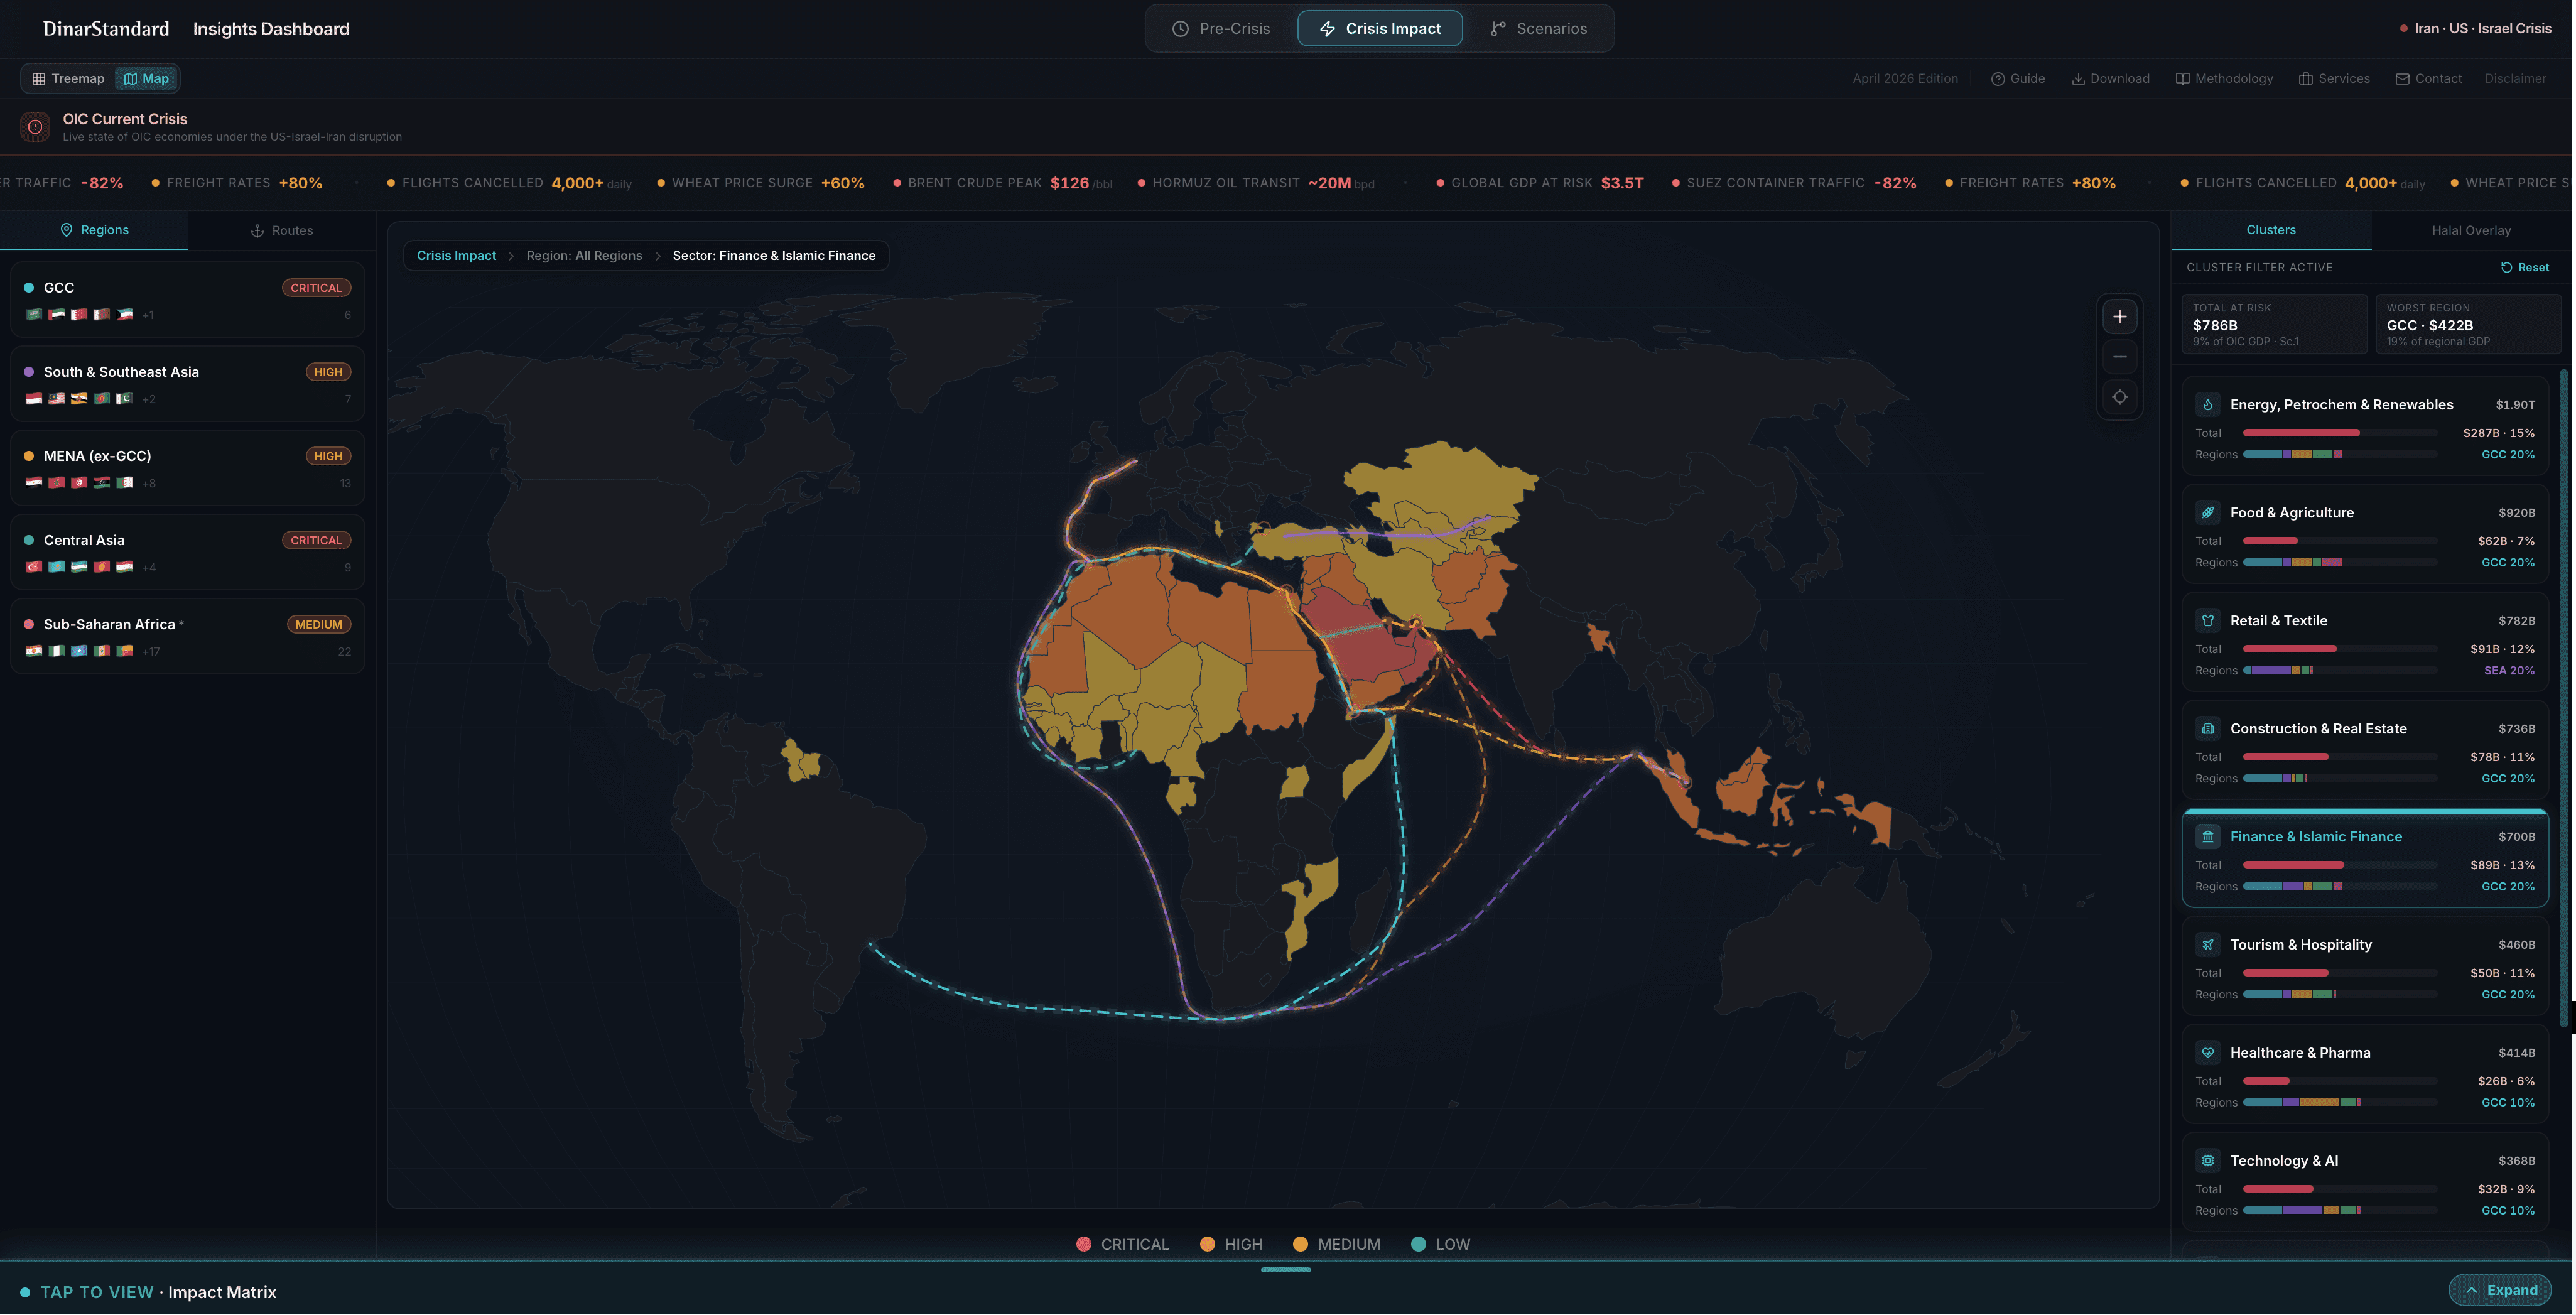The width and height of the screenshot is (2576, 1315).
Task: Expand the GCC region card
Action: (187, 300)
